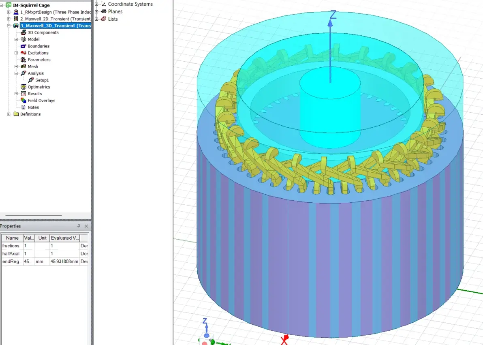Expand the Coordinate Systems node
The image size is (483, 345).
pos(96,4)
